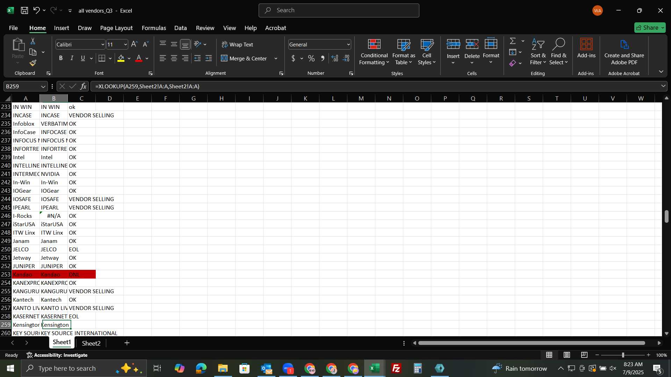The width and height of the screenshot is (671, 377).
Task: Open Find & Select dropdown
Action: point(558,52)
